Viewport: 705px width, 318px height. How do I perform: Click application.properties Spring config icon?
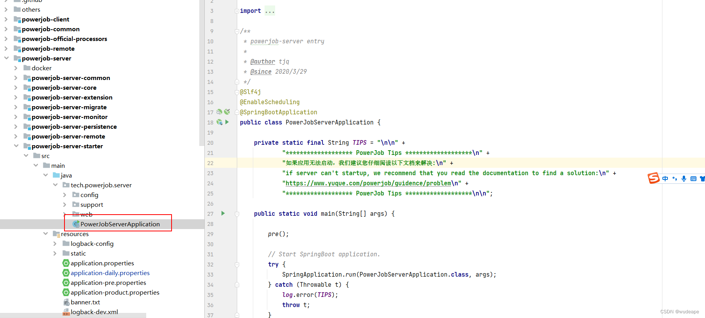(66, 263)
